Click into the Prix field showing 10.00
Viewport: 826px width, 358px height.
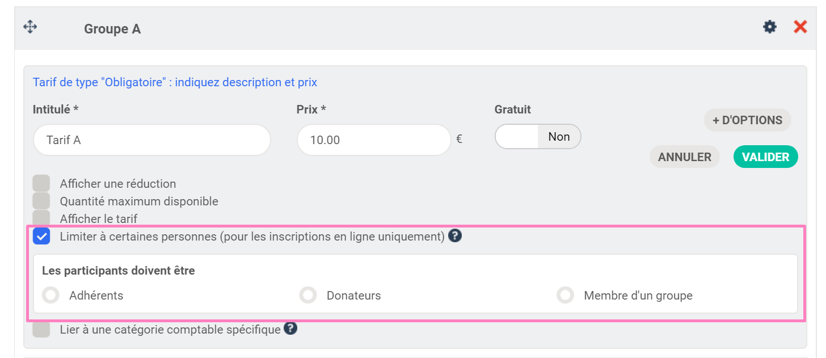click(x=373, y=140)
